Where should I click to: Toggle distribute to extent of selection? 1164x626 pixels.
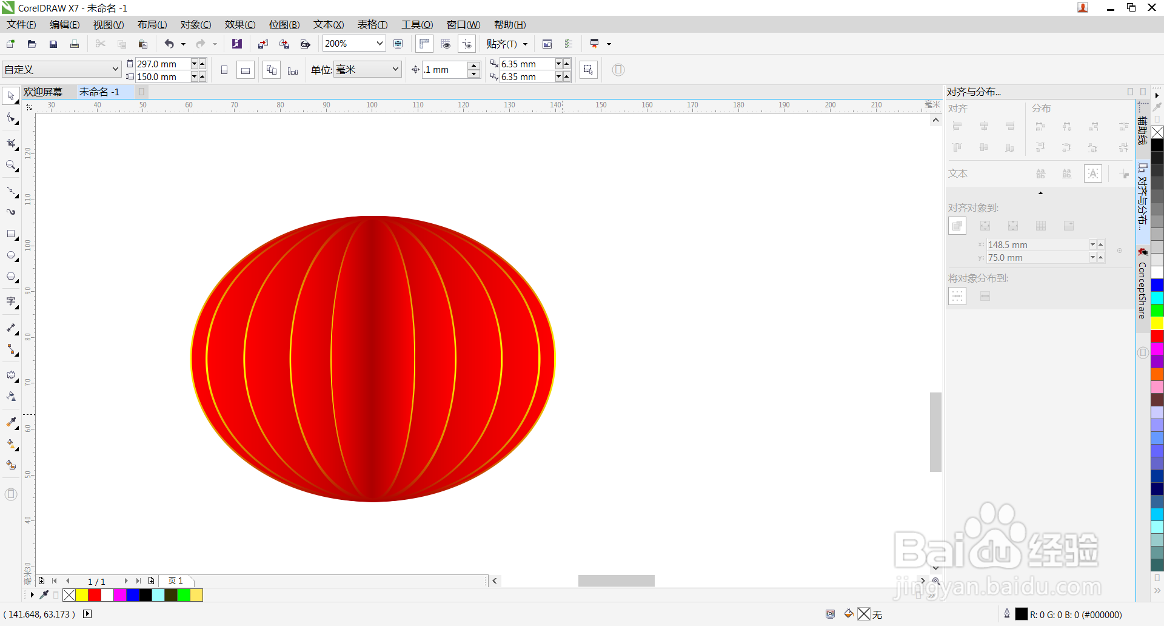coord(957,296)
